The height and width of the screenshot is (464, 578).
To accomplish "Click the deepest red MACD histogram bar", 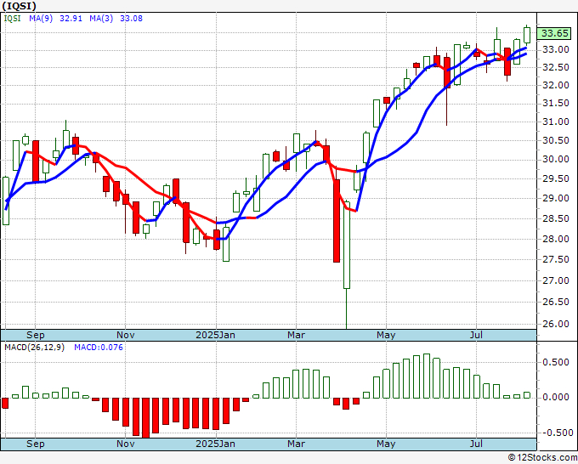I will point(146,417).
